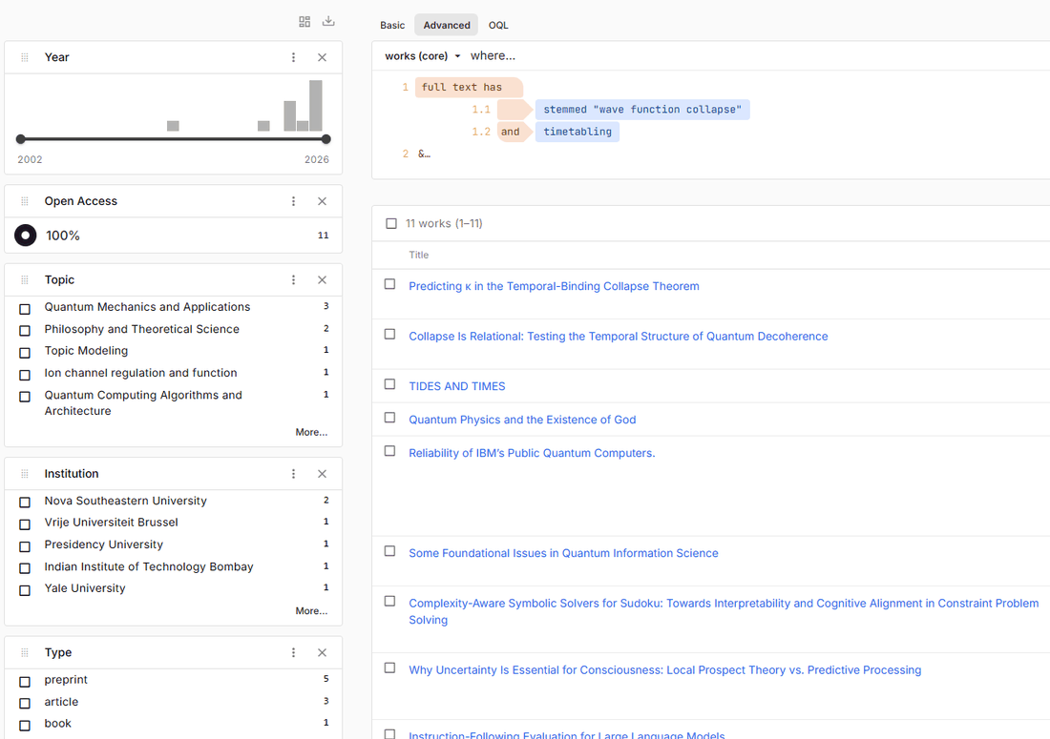Check Ion channel regulation and function
This screenshot has width=1050, height=739.
click(25, 375)
